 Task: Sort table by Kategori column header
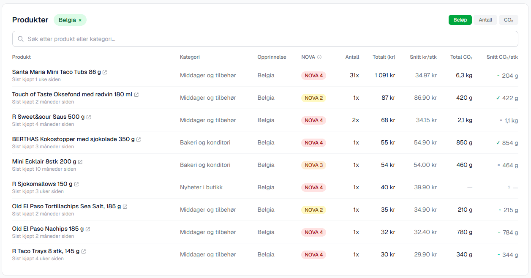190,57
